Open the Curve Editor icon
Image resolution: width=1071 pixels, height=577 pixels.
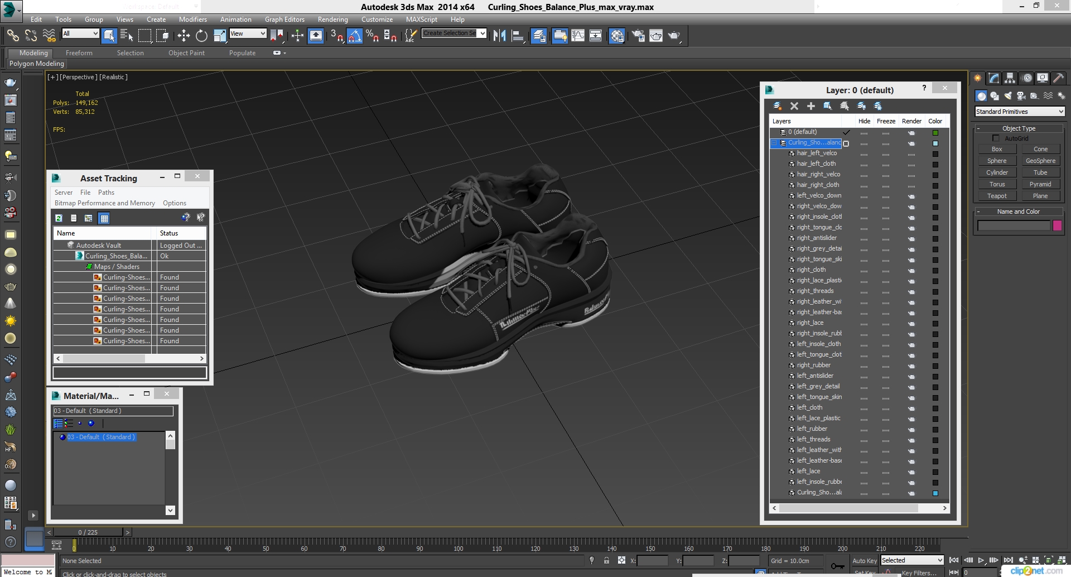578,36
